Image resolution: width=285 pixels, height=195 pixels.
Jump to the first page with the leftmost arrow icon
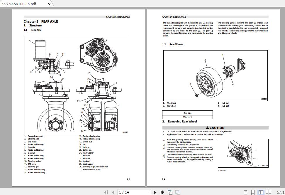click(x=106, y=192)
